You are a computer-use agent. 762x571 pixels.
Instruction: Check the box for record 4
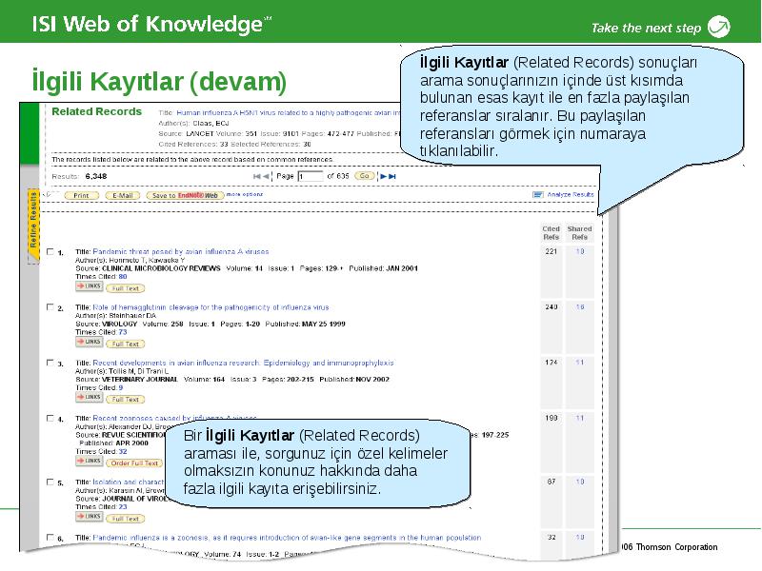click(50, 418)
